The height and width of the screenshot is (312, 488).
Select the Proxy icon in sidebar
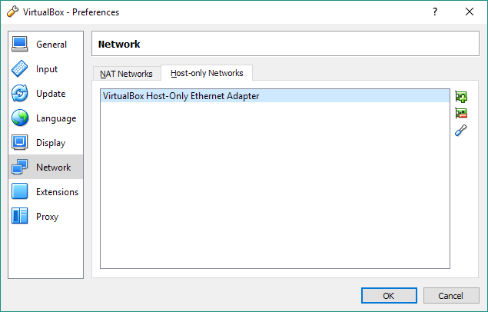coord(20,216)
